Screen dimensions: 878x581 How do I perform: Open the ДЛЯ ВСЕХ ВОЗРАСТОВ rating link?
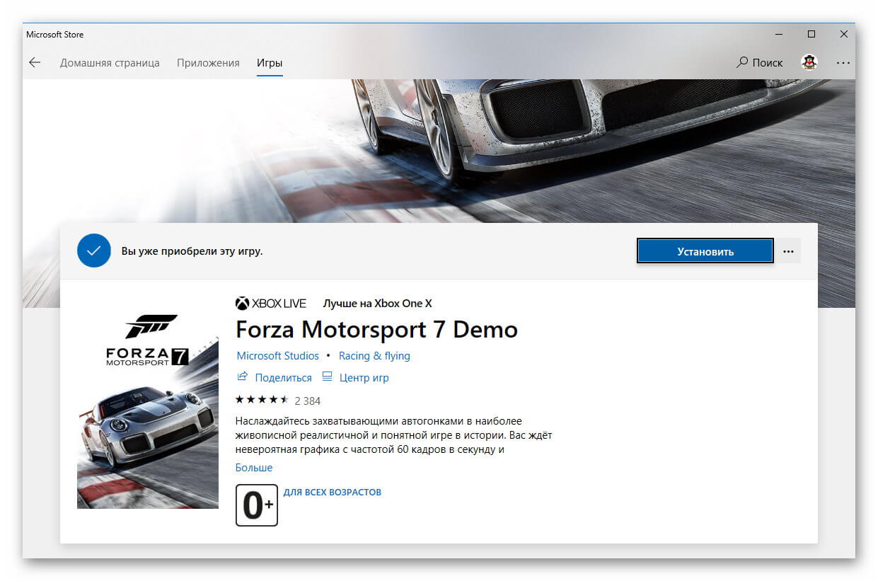tap(333, 492)
